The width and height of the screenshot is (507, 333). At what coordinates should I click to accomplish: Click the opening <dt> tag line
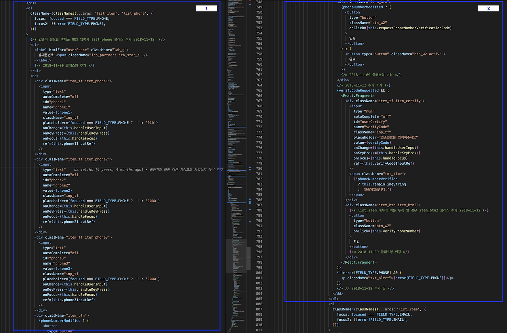[x=34, y=44]
